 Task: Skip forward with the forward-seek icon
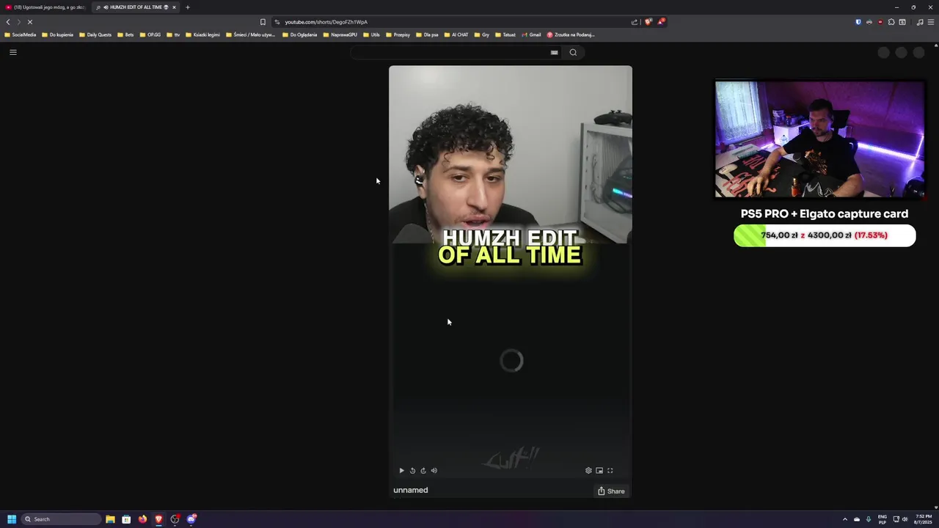[423, 471]
